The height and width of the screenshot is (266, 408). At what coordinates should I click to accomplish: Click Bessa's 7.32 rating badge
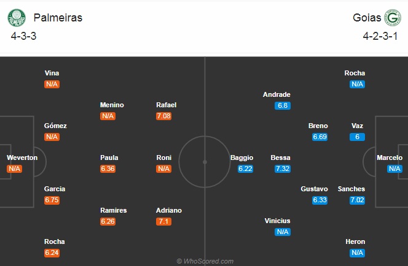click(283, 169)
